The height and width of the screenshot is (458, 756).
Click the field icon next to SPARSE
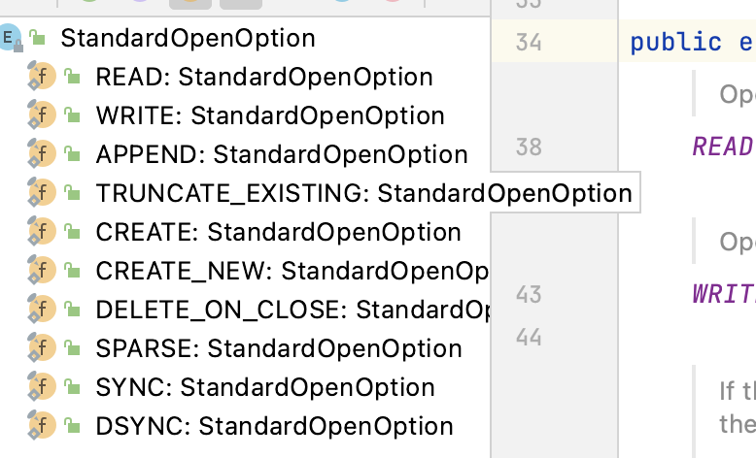pos(42,348)
